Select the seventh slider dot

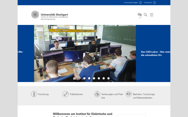pyautogui.click(x=108, y=78)
